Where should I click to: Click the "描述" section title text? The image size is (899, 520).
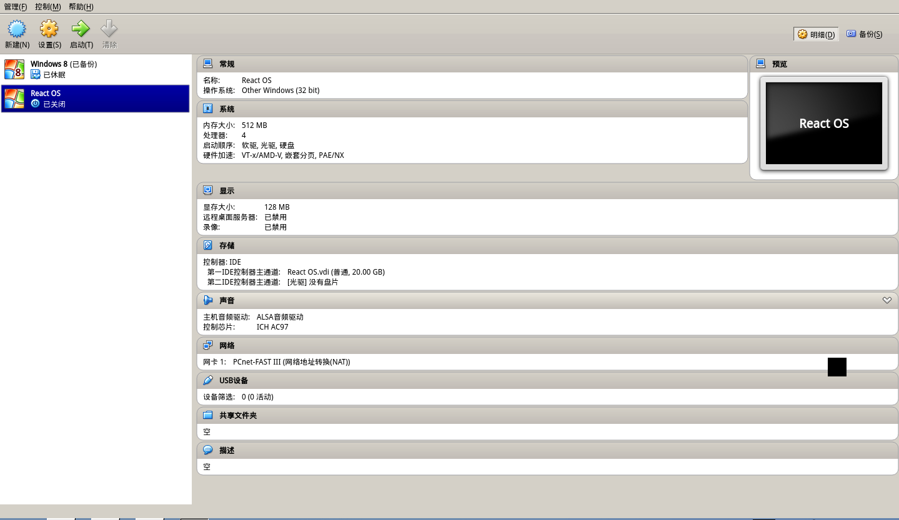pos(227,450)
